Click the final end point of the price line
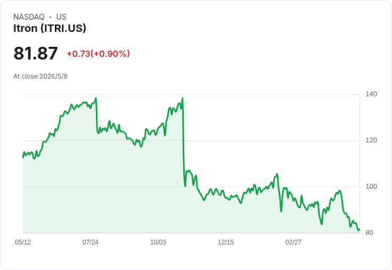Viewport: 392px width, 270px height. (x=360, y=229)
